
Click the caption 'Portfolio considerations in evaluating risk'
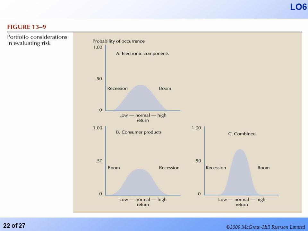[x=37, y=40]
